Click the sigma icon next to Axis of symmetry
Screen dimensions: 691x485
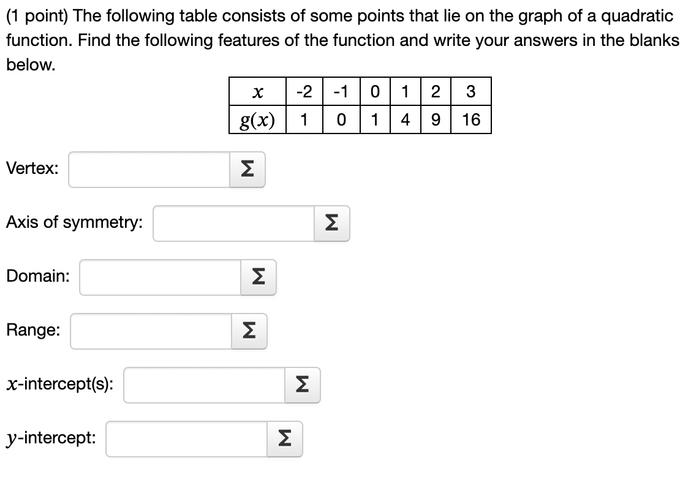pos(331,224)
